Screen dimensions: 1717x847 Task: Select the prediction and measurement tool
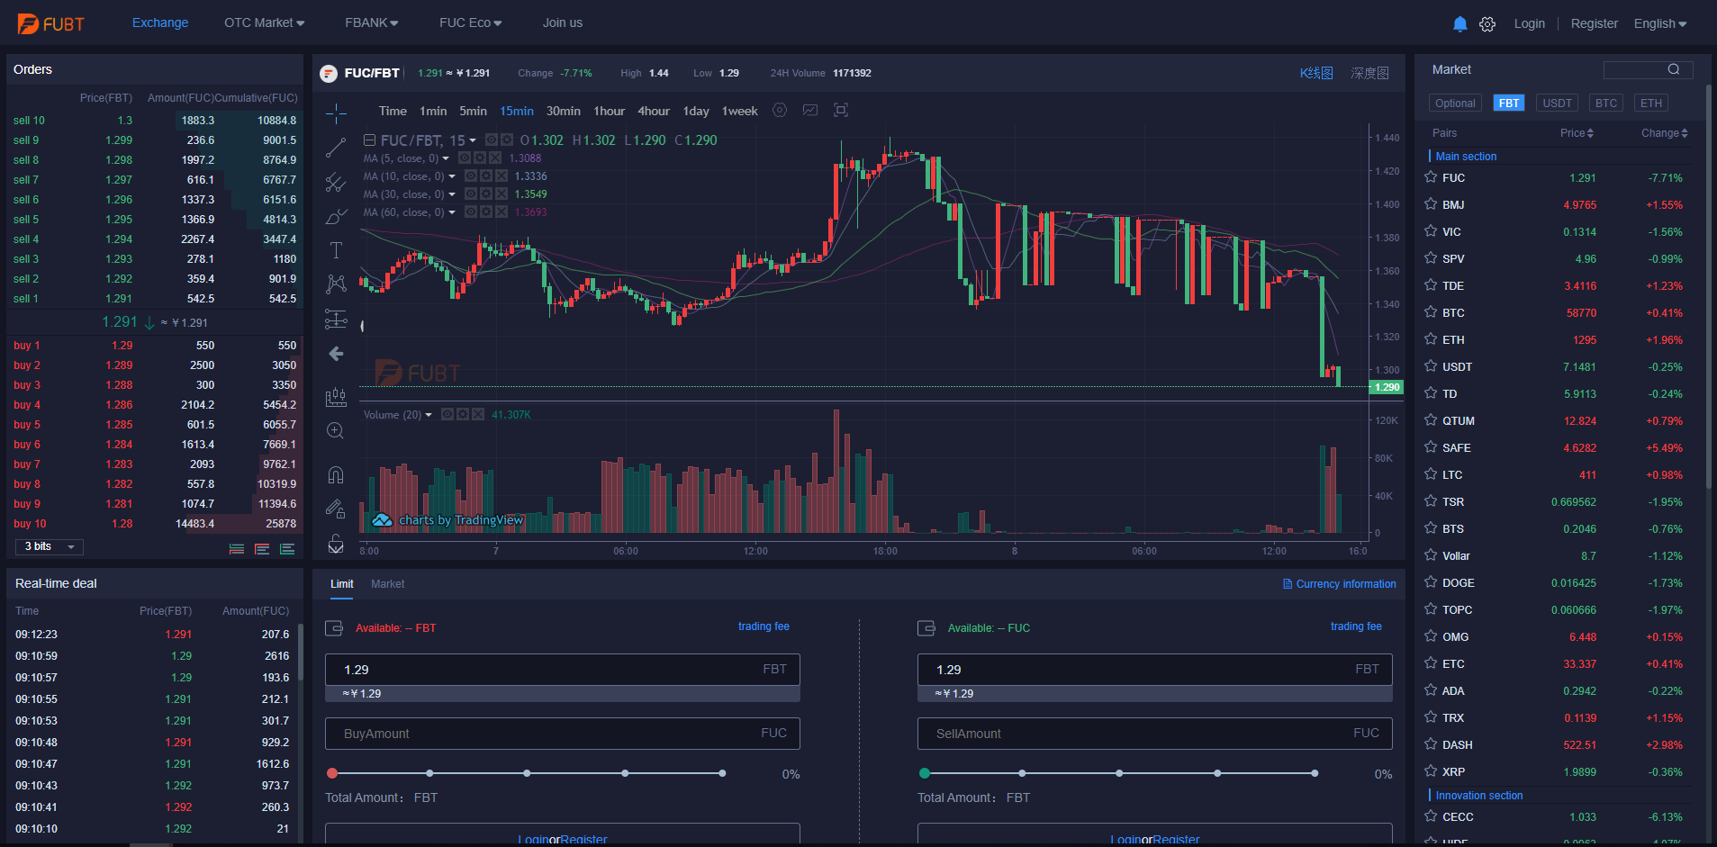point(336,319)
